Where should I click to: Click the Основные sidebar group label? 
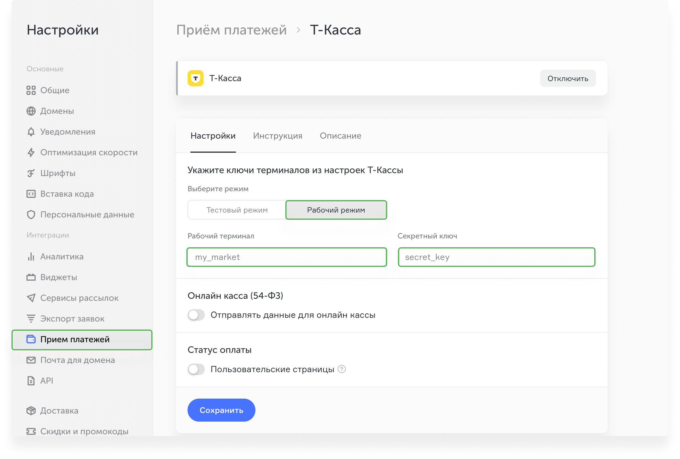click(45, 69)
